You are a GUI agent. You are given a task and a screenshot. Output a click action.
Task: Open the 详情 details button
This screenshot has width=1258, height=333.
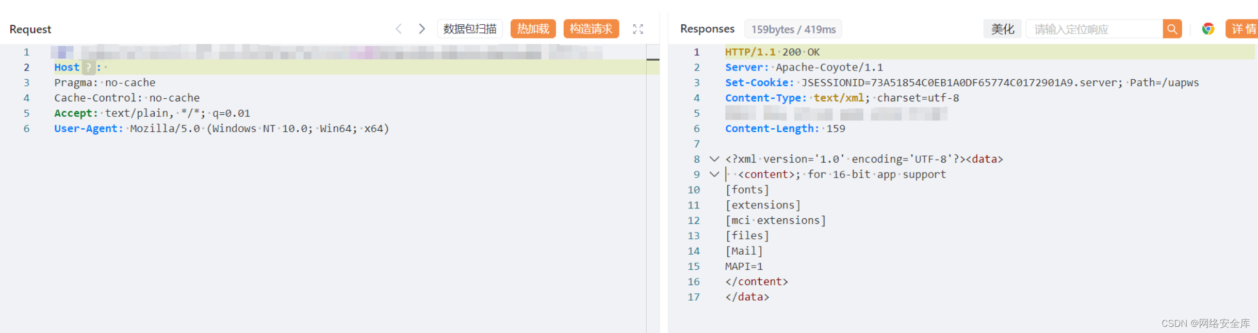pyautogui.click(x=1242, y=29)
